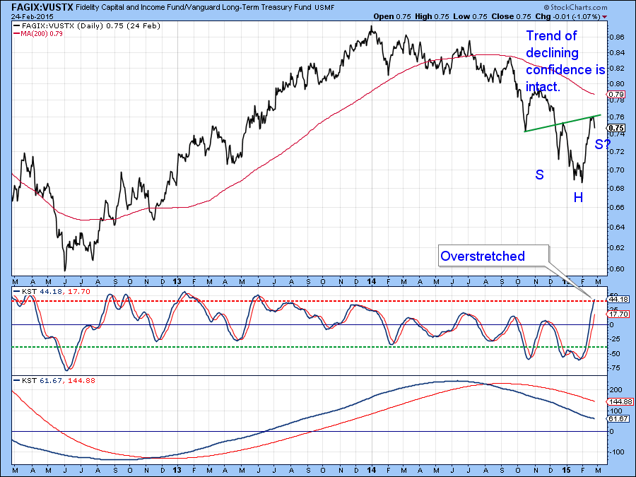
Task: Click the 0.79 moving-average price tag
Action: click(616, 95)
